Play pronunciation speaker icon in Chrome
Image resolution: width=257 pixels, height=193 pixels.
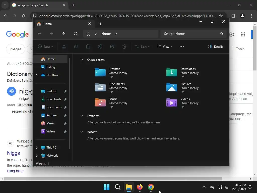pos(12,91)
